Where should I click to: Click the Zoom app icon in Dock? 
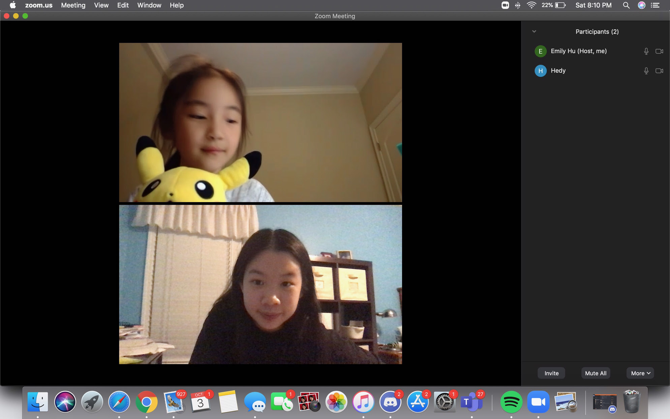coord(538,402)
